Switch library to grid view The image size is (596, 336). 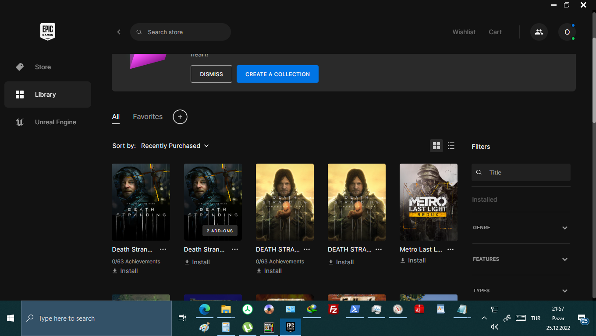coord(436,146)
